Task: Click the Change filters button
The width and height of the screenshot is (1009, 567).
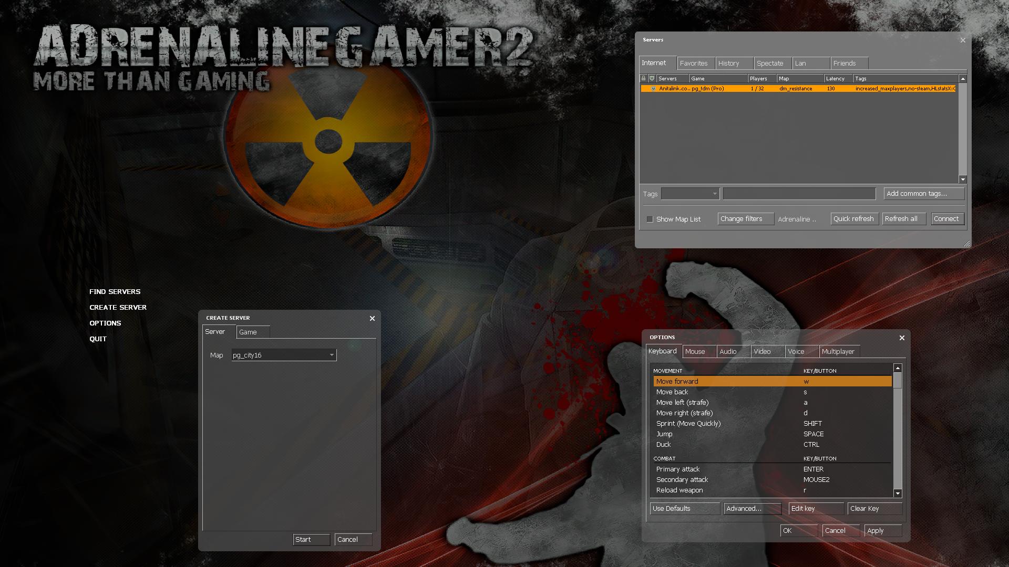Action: [x=746, y=219]
